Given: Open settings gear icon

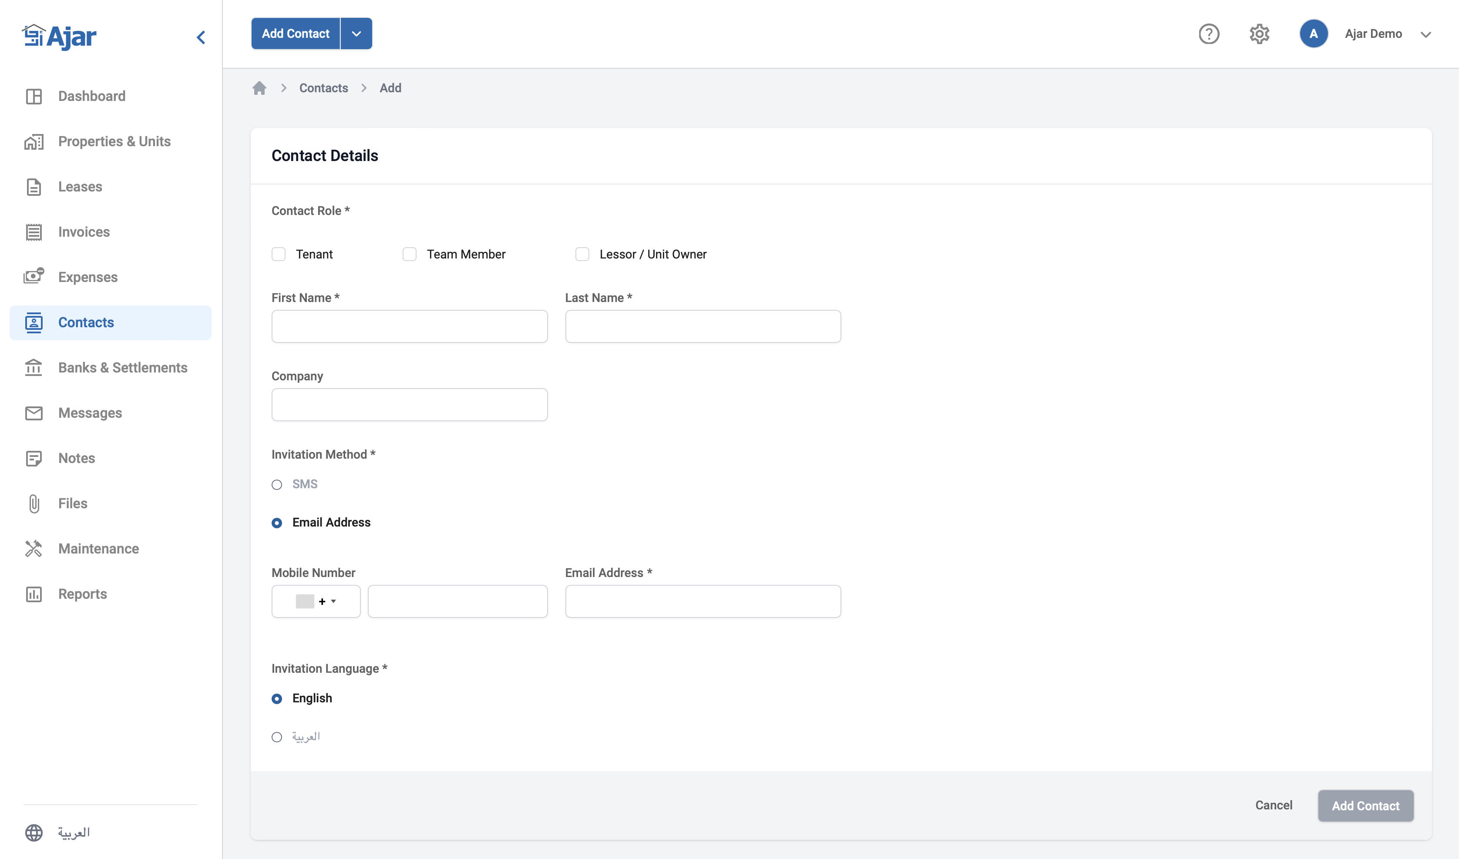Looking at the screenshot, I should point(1259,34).
